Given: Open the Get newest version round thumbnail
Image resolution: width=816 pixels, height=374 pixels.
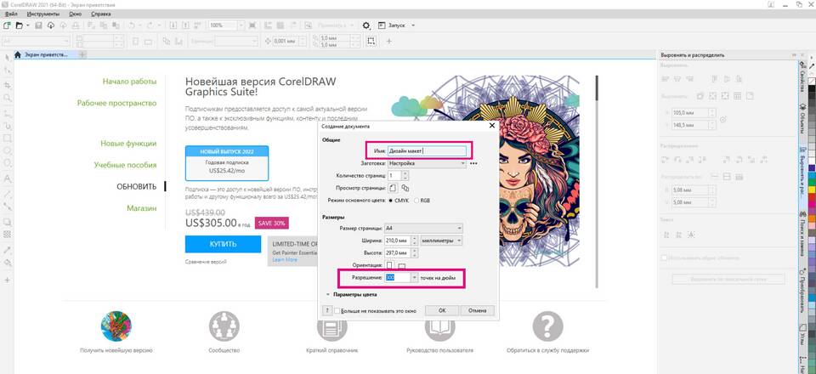Looking at the screenshot, I should [x=116, y=326].
